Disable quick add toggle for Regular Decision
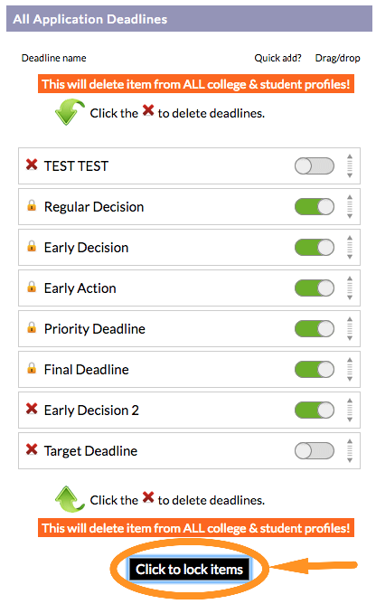This screenshot has height=604, width=376. [315, 207]
